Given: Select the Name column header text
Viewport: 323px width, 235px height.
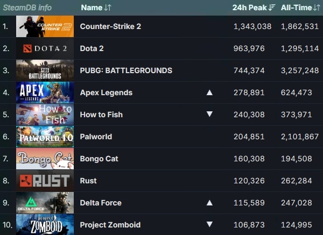Looking at the screenshot, I should click(92, 8).
